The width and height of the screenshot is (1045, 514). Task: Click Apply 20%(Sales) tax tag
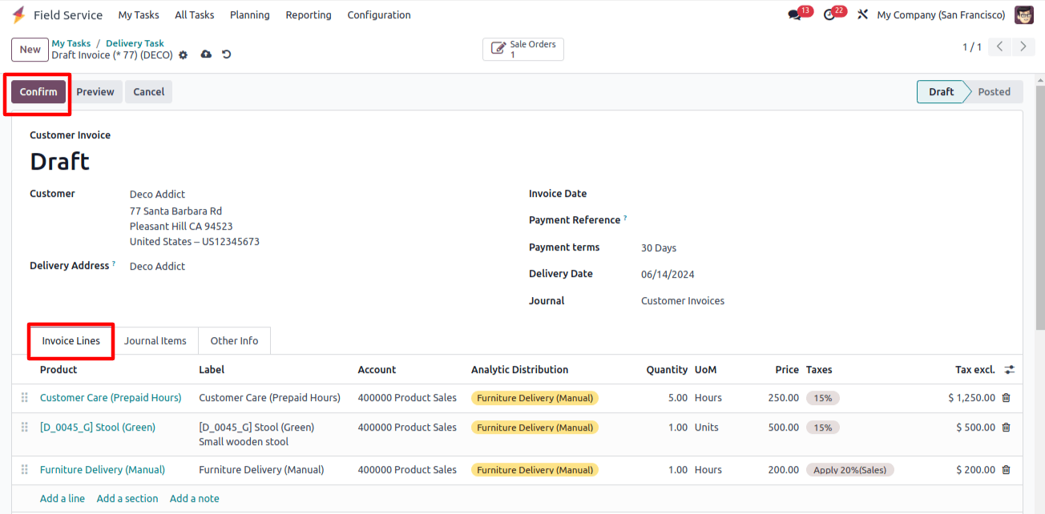tap(850, 470)
